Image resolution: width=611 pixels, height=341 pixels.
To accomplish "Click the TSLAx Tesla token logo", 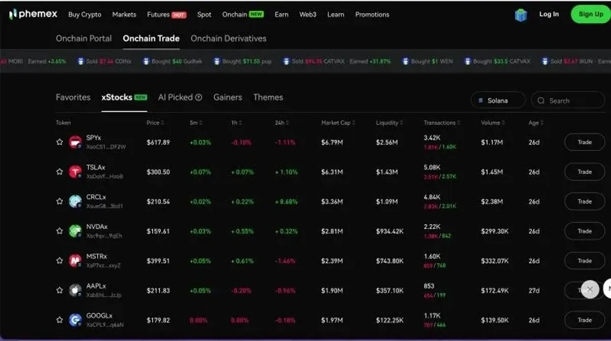I will 75,172.
